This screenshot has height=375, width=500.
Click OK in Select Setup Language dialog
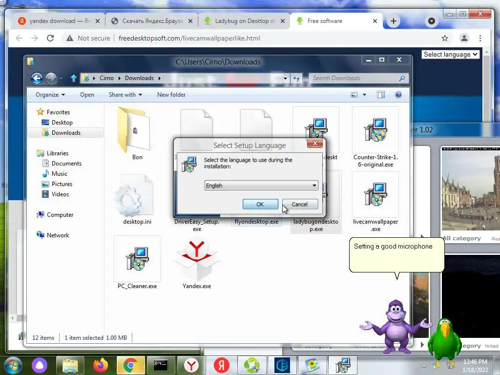tap(260, 204)
